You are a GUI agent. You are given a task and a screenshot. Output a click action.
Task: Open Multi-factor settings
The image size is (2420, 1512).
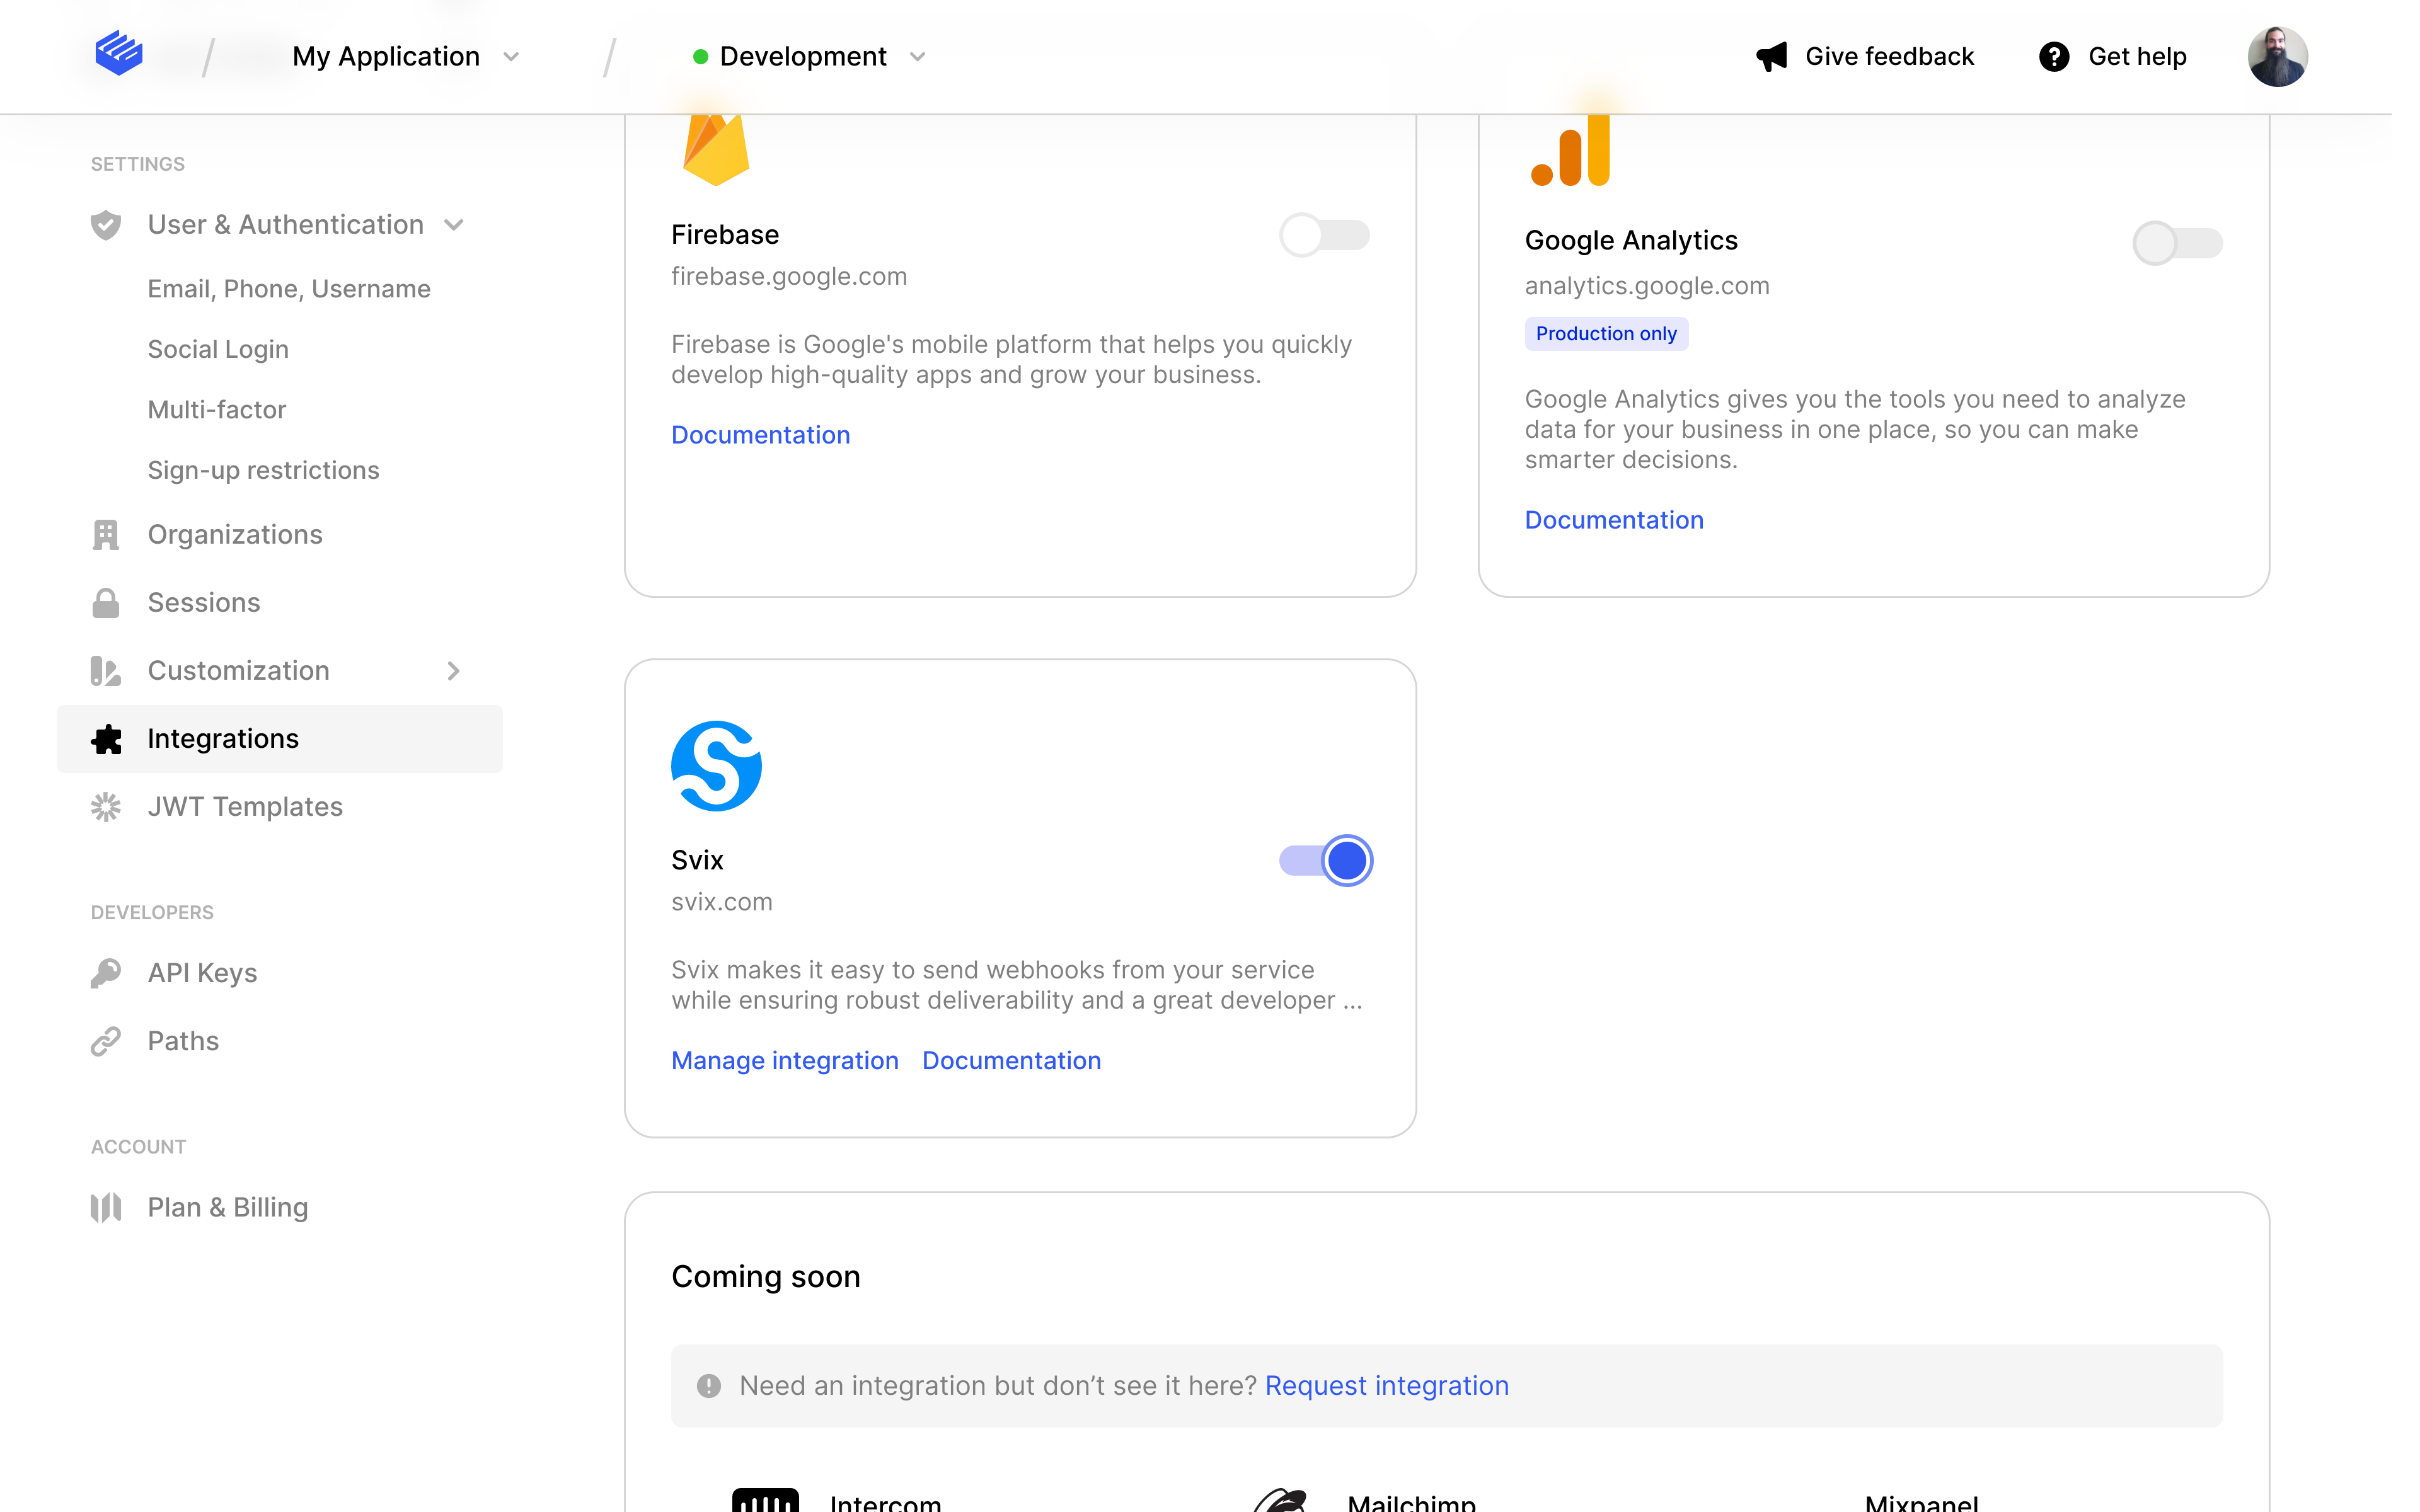coord(217,410)
